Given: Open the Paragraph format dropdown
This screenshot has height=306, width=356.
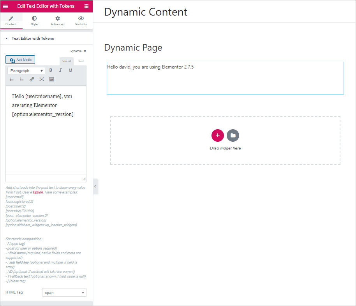Looking at the screenshot, I should coord(26,70).
